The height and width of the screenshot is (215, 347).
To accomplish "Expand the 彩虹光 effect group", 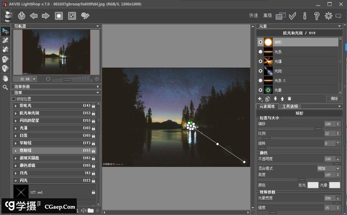I will pyautogui.click(x=16, y=105).
